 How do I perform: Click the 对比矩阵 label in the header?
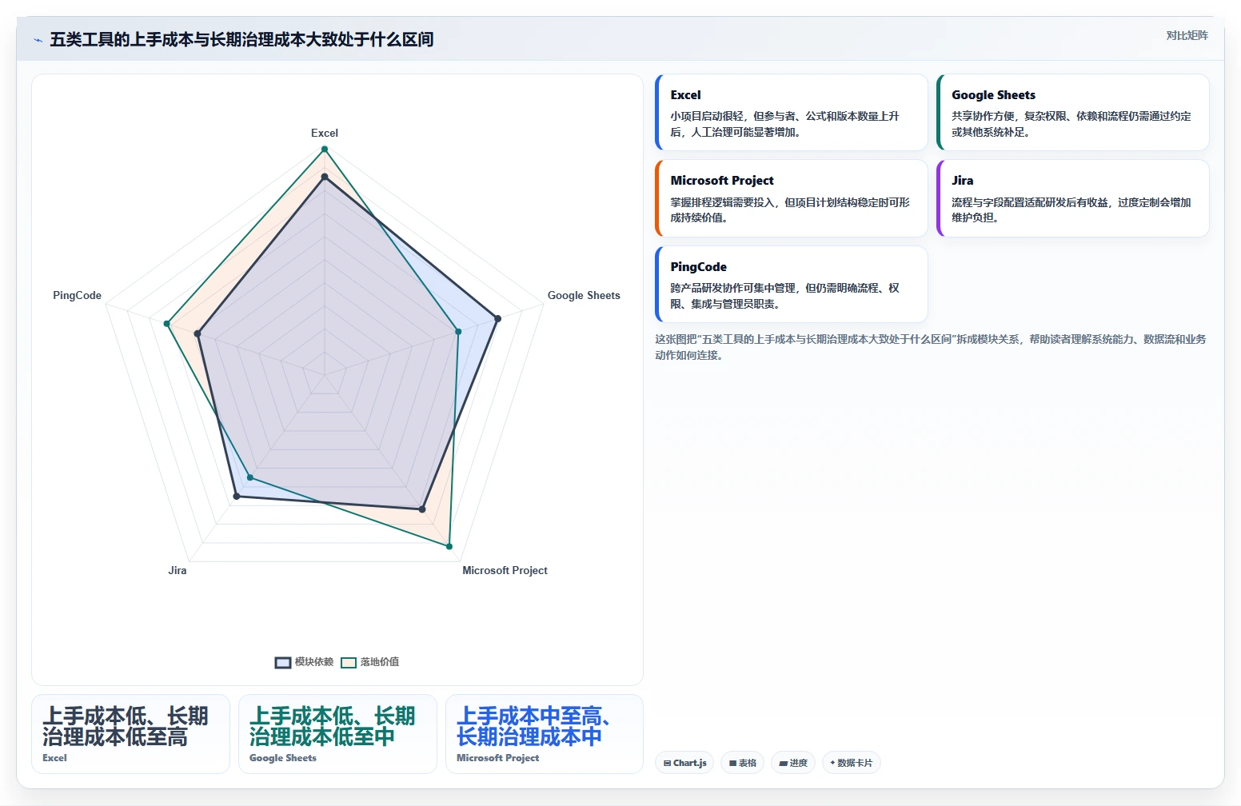[x=1187, y=35]
